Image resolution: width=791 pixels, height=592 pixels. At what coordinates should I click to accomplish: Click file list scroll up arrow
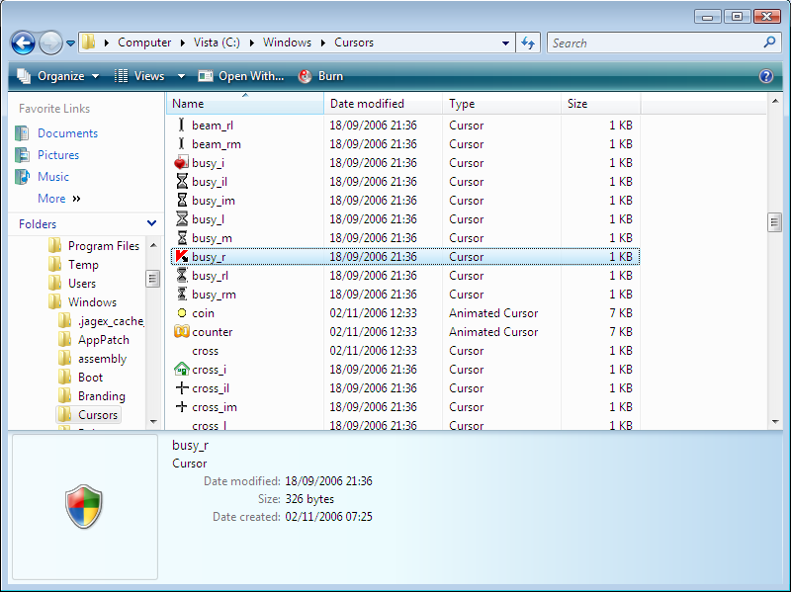pyautogui.click(x=775, y=102)
